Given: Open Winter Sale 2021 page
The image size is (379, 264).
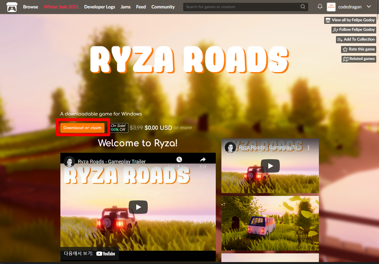Looking at the screenshot, I should point(61,7).
